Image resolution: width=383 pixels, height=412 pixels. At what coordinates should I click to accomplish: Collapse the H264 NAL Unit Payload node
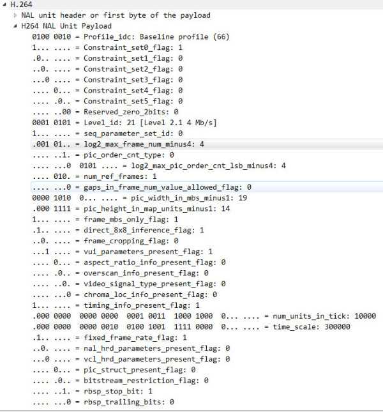pos(15,26)
